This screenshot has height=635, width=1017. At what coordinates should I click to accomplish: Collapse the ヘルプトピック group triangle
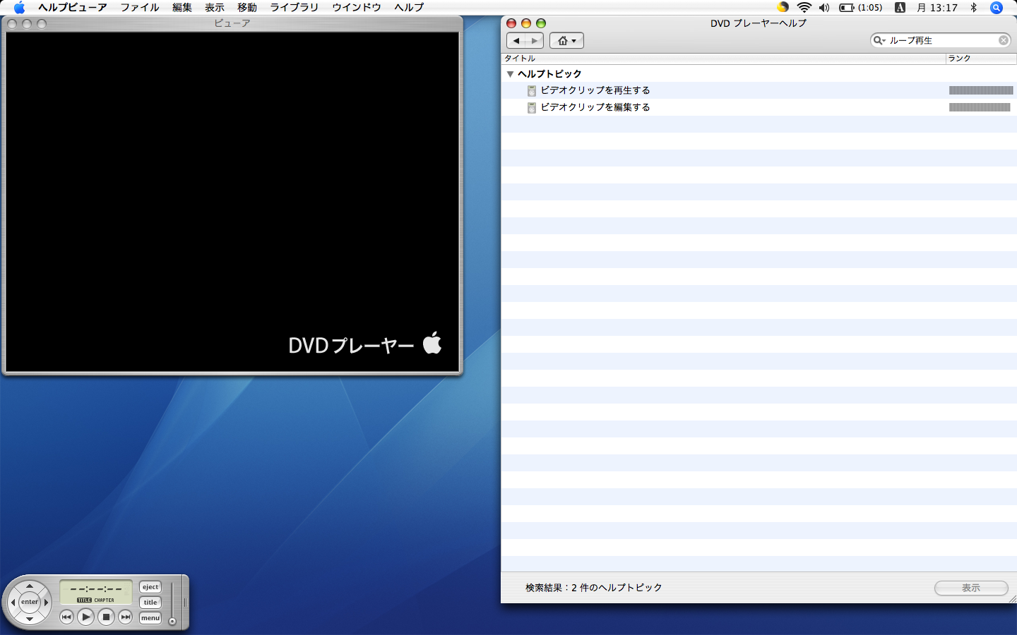click(x=510, y=74)
